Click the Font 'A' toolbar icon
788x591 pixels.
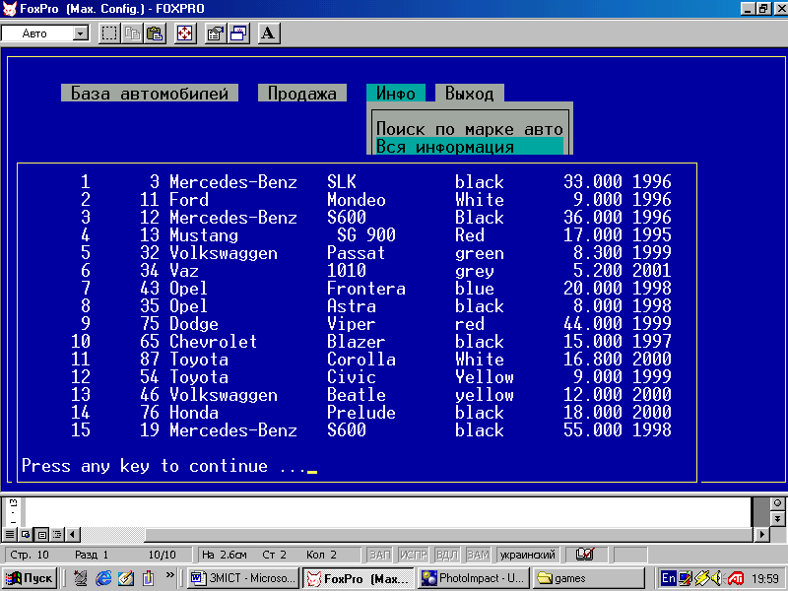[x=268, y=33]
